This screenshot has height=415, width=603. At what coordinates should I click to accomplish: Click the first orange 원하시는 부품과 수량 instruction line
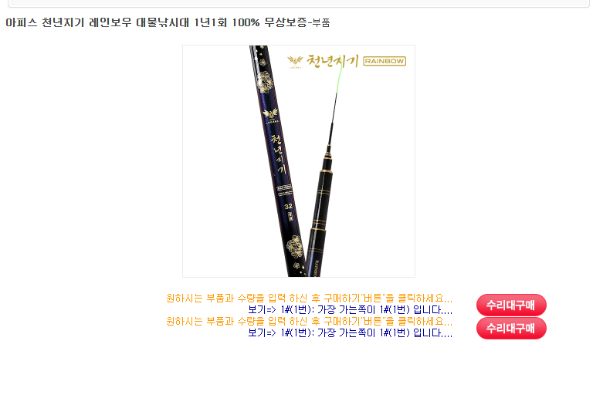pyautogui.click(x=309, y=299)
